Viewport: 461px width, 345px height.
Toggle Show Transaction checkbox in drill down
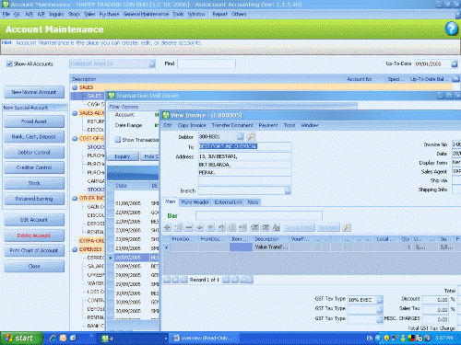point(117,140)
